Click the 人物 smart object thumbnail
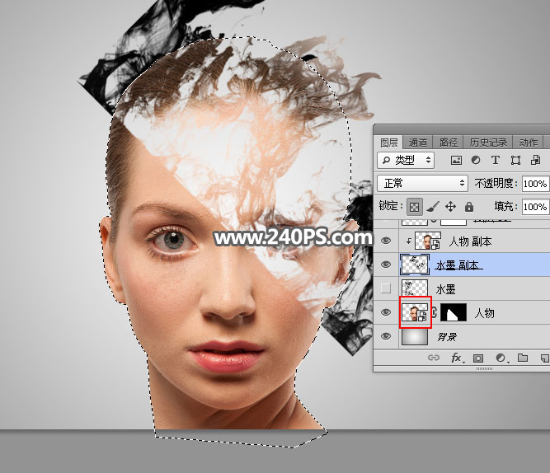Screen dimensions: 550x473 pyautogui.click(x=415, y=312)
